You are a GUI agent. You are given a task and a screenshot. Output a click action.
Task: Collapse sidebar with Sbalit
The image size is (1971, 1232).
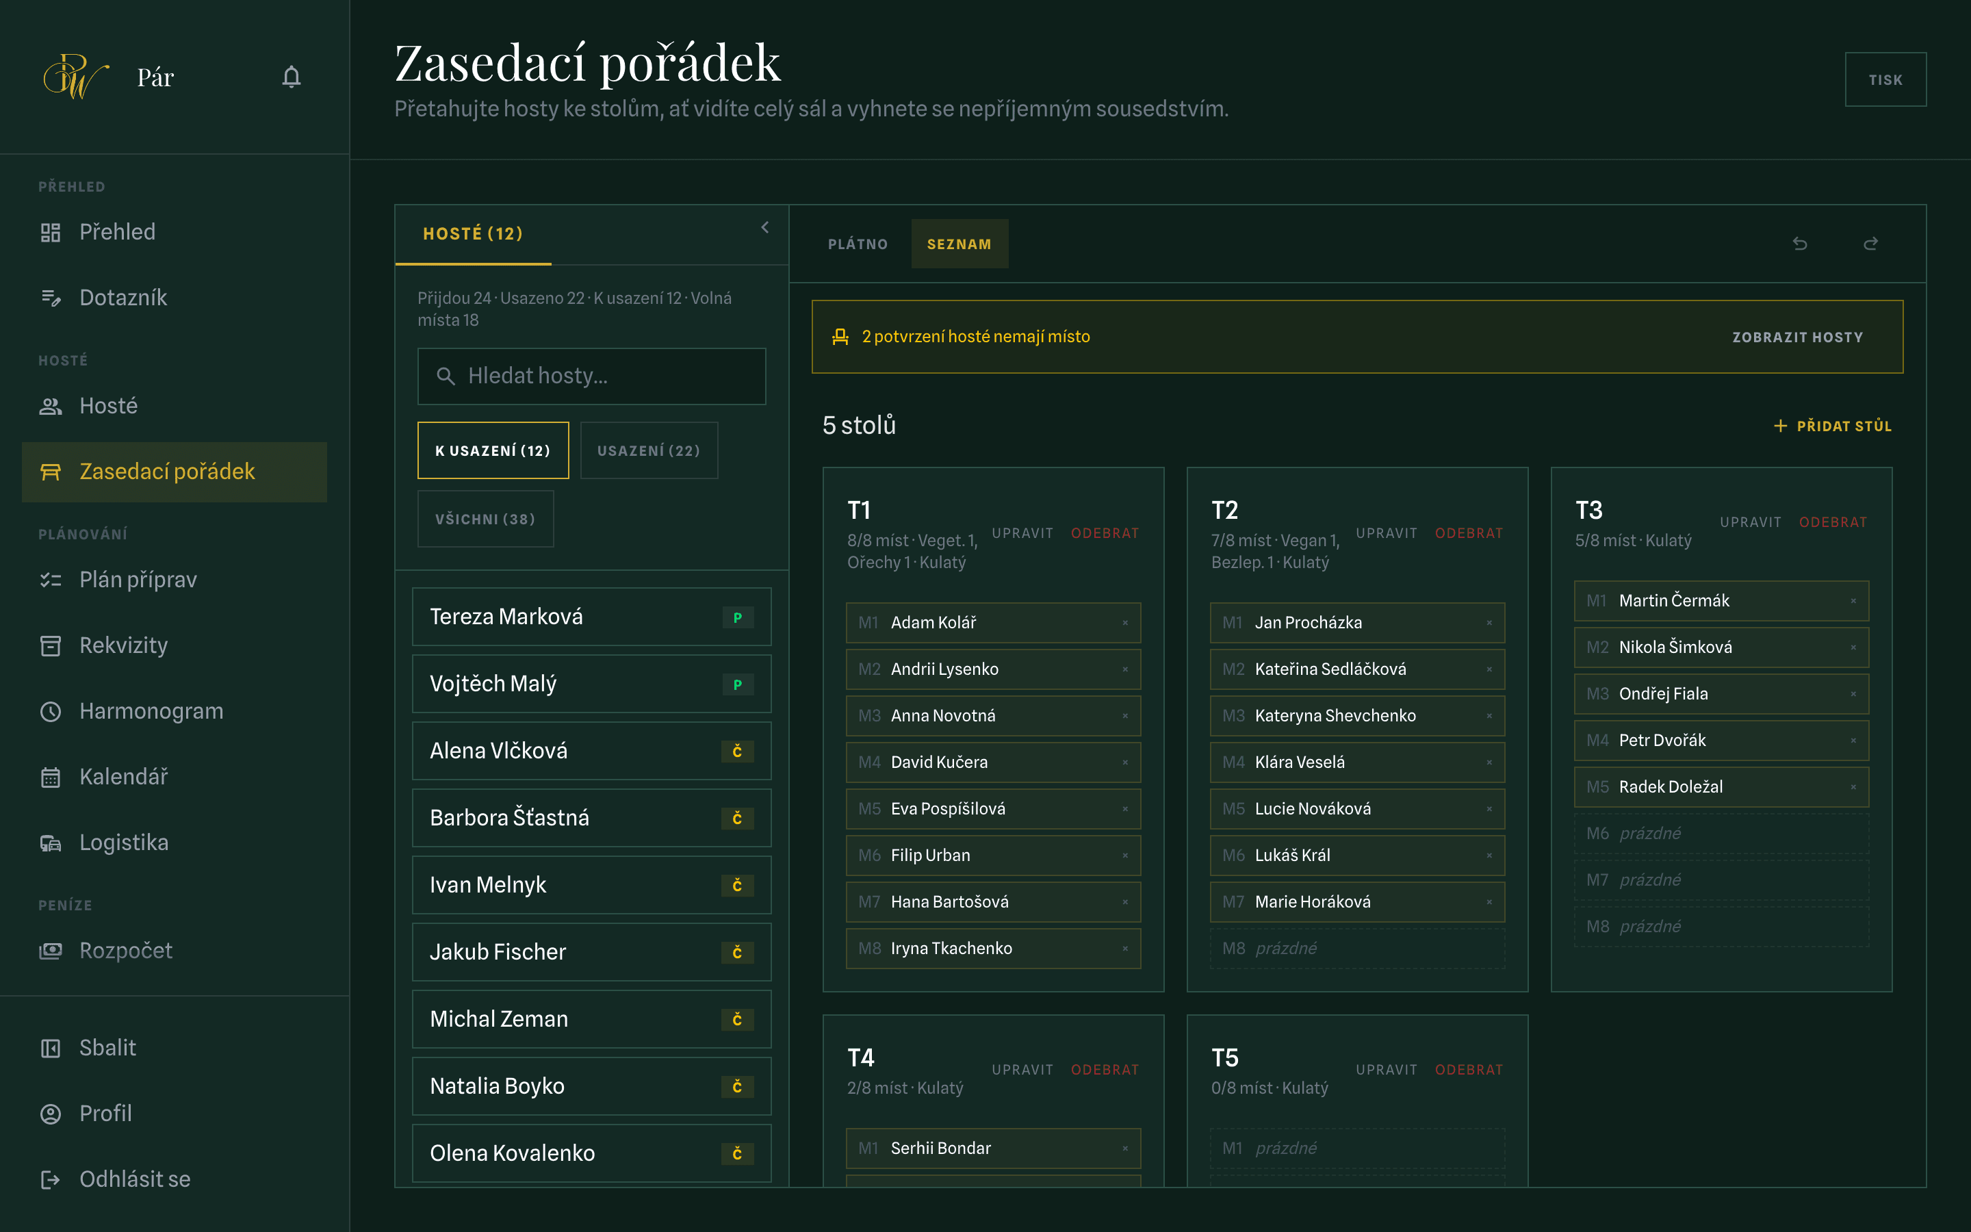point(175,1048)
